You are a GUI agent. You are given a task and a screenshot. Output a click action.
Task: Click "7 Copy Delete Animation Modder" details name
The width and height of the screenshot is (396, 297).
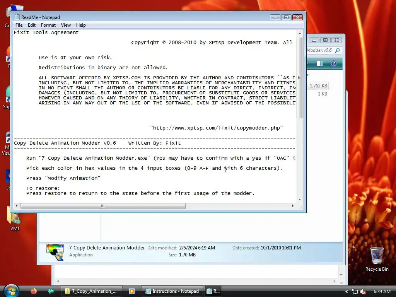click(107, 248)
